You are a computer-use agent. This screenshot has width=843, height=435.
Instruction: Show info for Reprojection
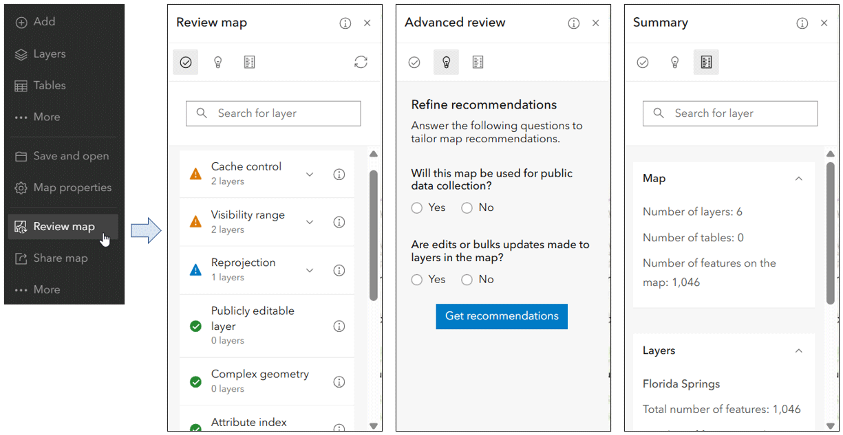tap(339, 270)
